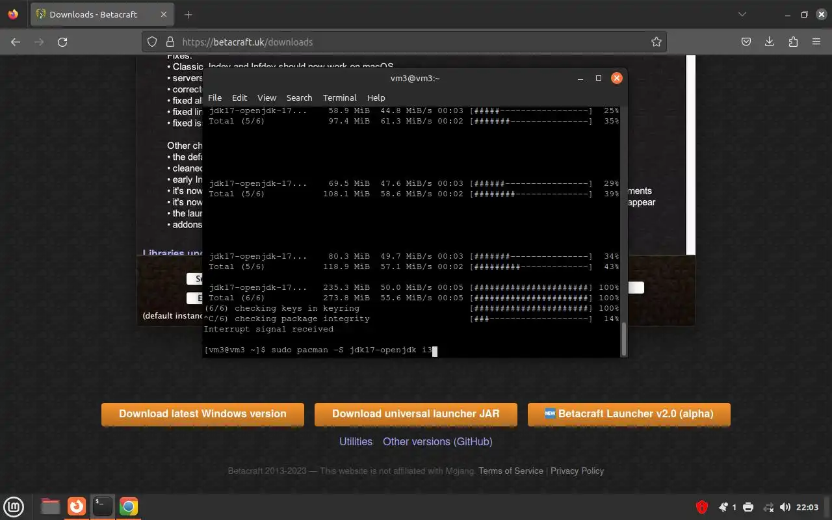Open the Utilities link

356,441
